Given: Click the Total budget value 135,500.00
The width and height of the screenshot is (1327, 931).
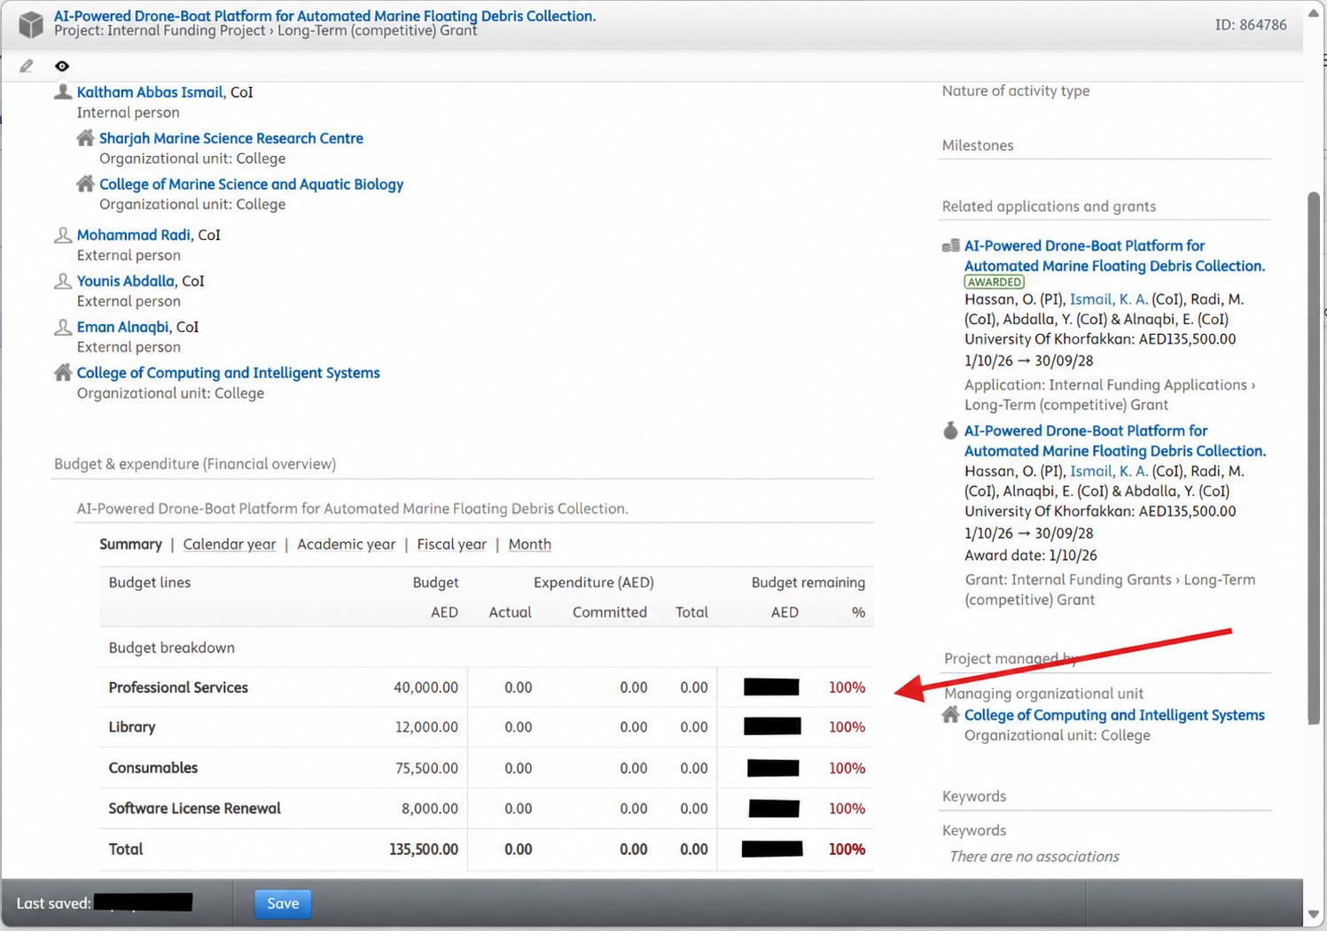Looking at the screenshot, I should click(424, 849).
